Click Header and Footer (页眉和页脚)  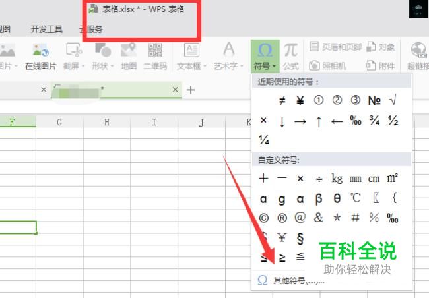tap(336, 47)
